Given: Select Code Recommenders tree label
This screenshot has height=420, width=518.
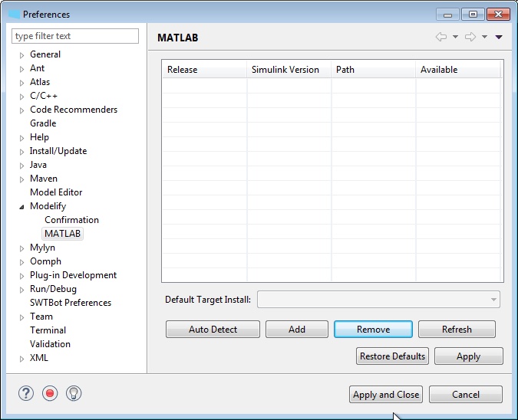Looking at the screenshot, I should [74, 109].
